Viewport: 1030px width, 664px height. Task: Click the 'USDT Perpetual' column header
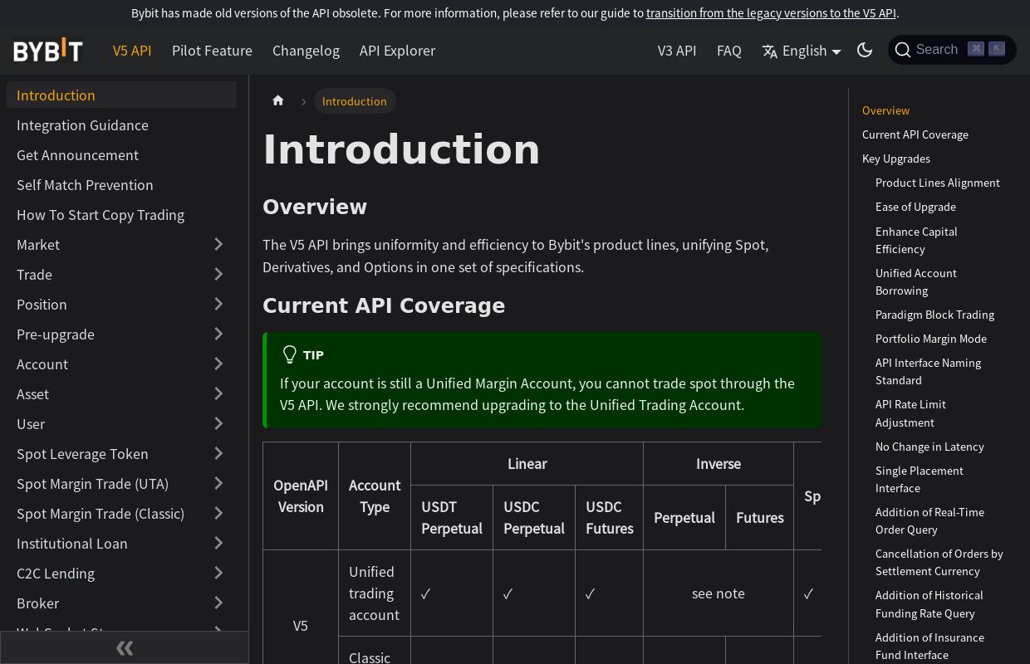tap(452, 517)
